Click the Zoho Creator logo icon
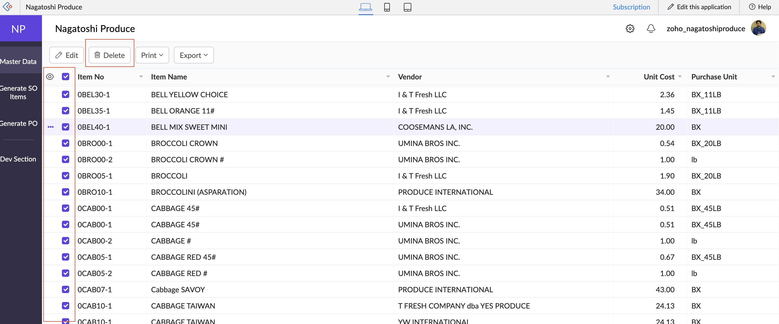Viewport: 779px width, 324px height. coord(8,7)
